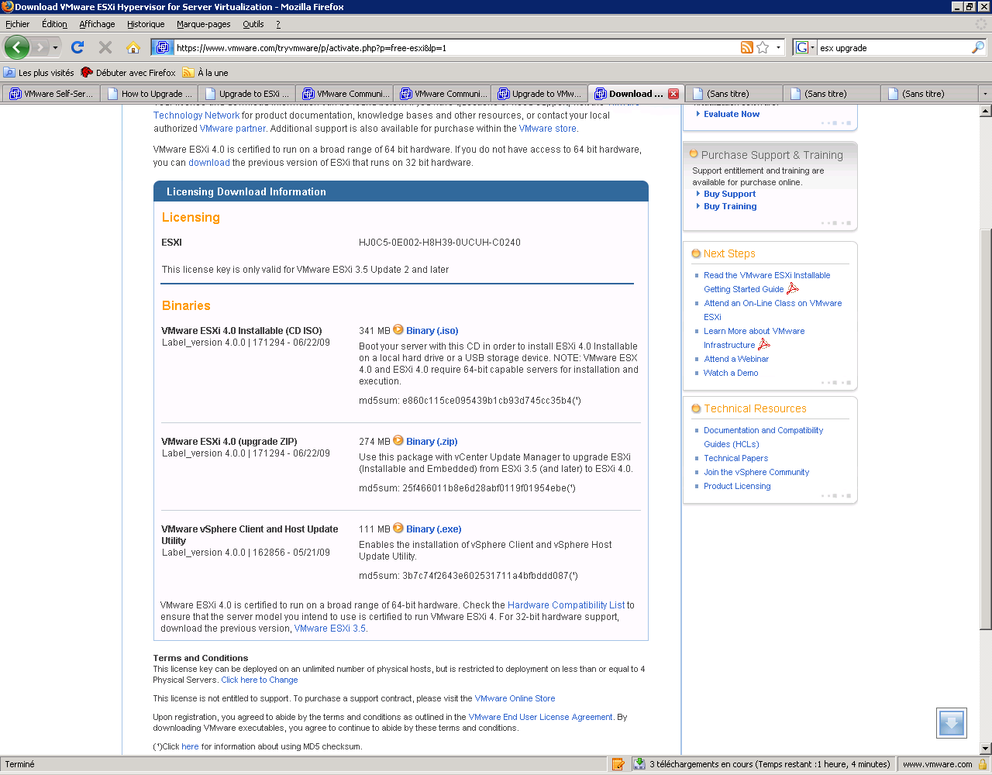Viewport: 992px width, 775px height.
Task: Click the padlock security icon in status bar
Action: 983,764
